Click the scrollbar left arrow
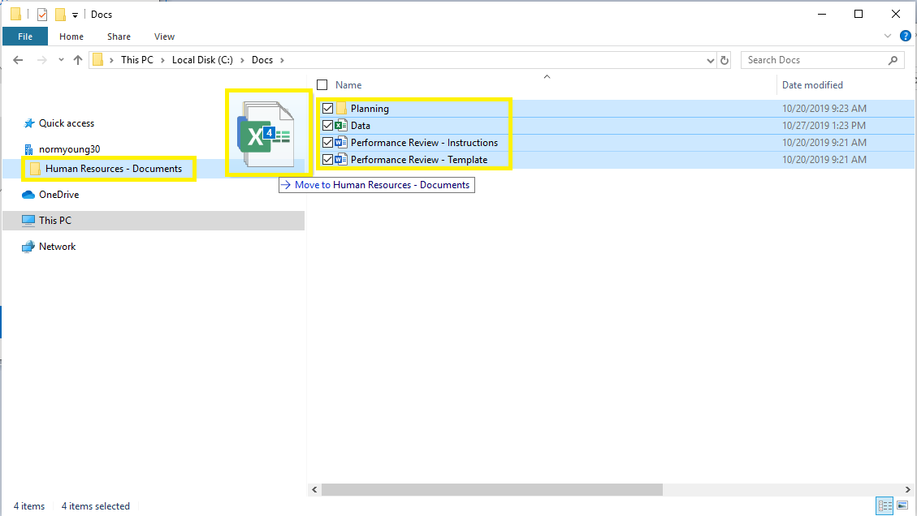Image resolution: width=917 pixels, height=516 pixels. (x=314, y=490)
